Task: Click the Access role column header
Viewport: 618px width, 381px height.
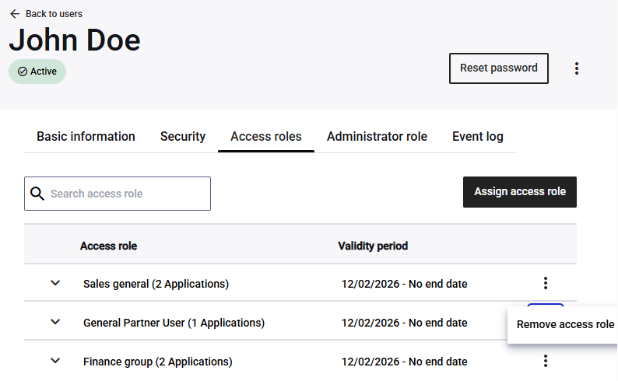Action: click(x=108, y=246)
